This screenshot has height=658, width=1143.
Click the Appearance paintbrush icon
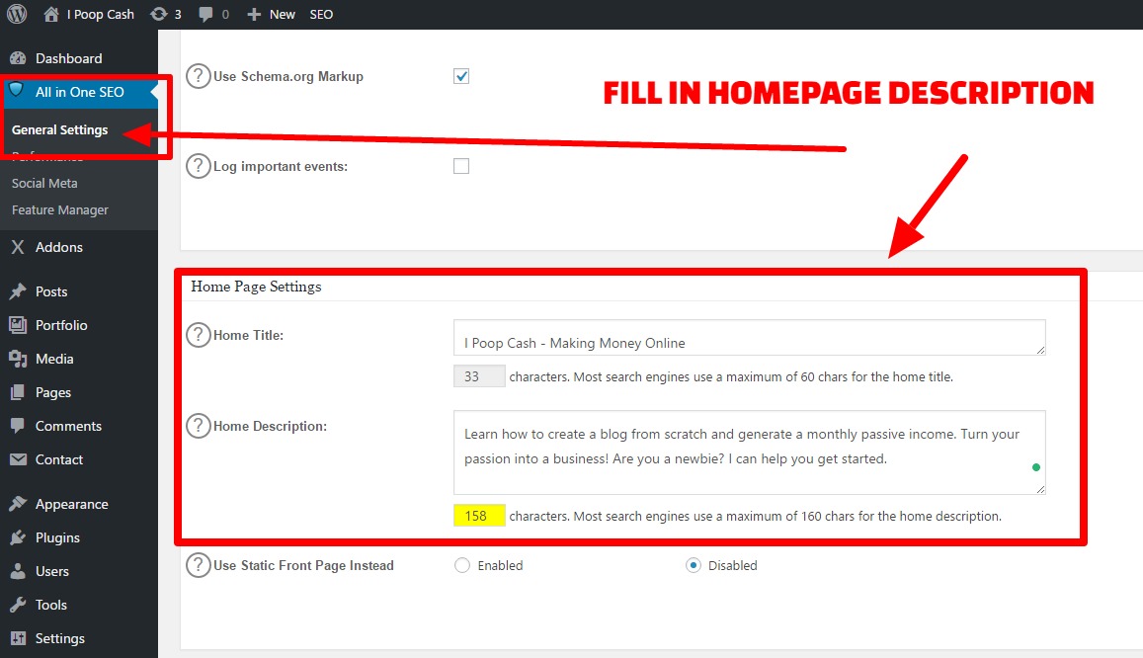(18, 504)
